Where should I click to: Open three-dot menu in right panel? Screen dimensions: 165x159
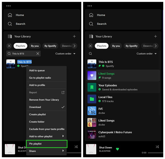click(90, 6)
